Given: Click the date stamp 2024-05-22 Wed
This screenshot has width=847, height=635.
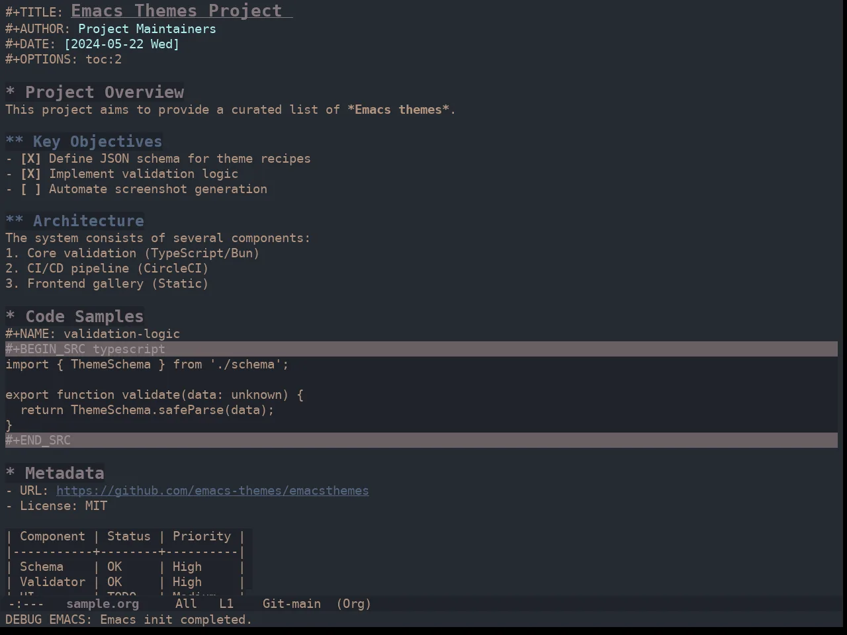Looking at the screenshot, I should click(x=122, y=44).
